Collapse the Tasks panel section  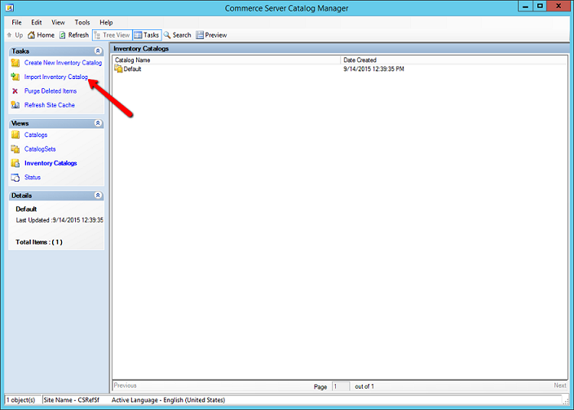coord(98,51)
